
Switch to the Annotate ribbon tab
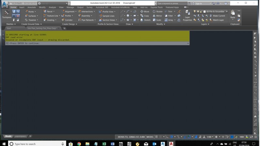pos(32,7)
